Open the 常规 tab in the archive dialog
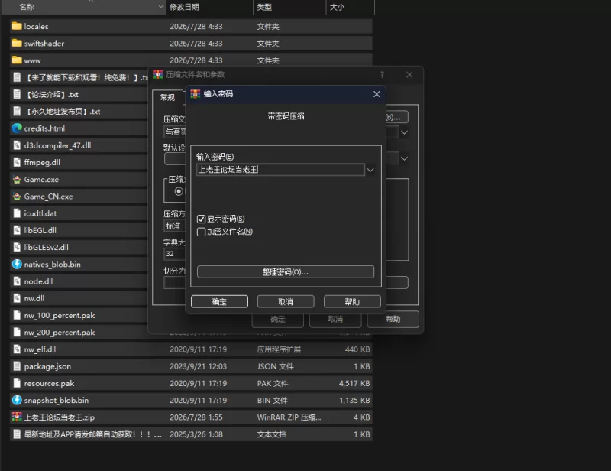 point(167,97)
